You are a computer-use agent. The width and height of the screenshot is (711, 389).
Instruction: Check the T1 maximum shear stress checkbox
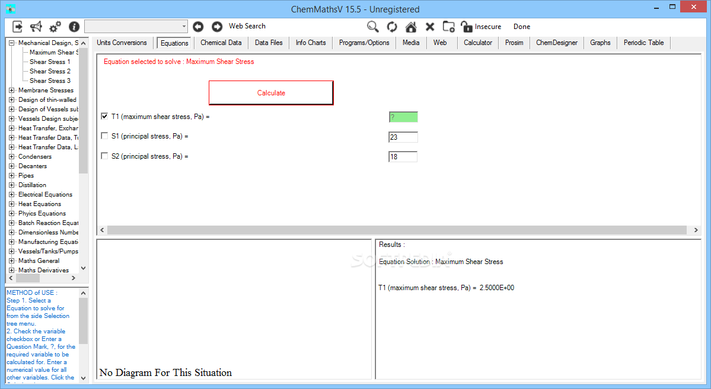[x=104, y=117]
